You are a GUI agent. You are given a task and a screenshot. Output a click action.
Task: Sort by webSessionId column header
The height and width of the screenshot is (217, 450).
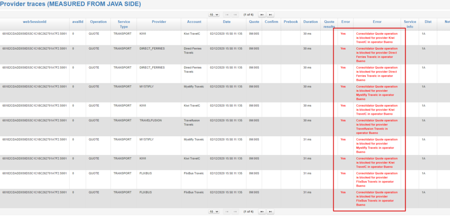pyautogui.click(x=35, y=22)
